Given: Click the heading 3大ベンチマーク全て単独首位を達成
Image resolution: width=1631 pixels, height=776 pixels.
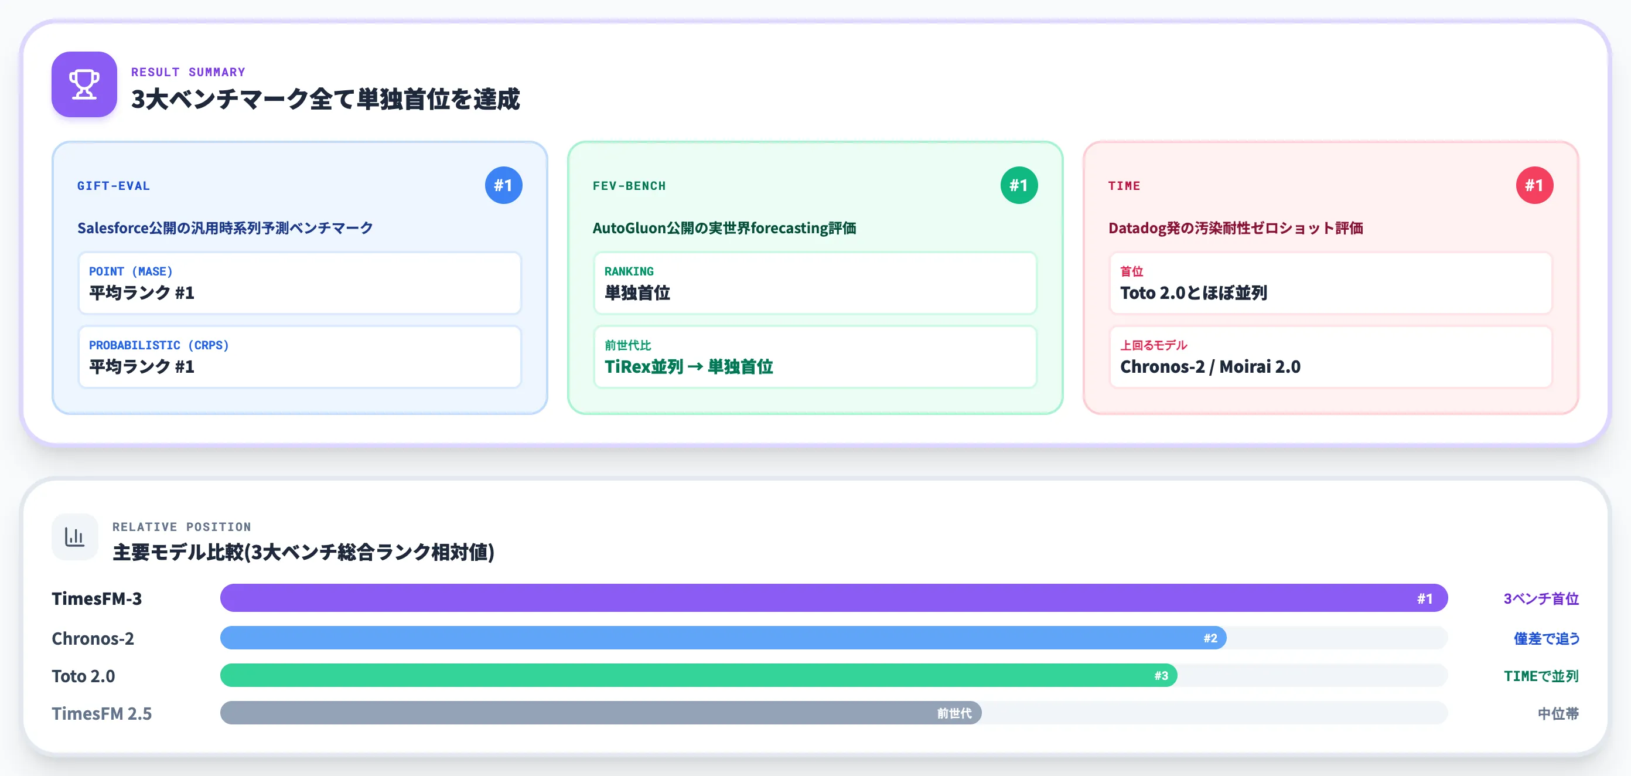Looking at the screenshot, I should [x=326, y=100].
